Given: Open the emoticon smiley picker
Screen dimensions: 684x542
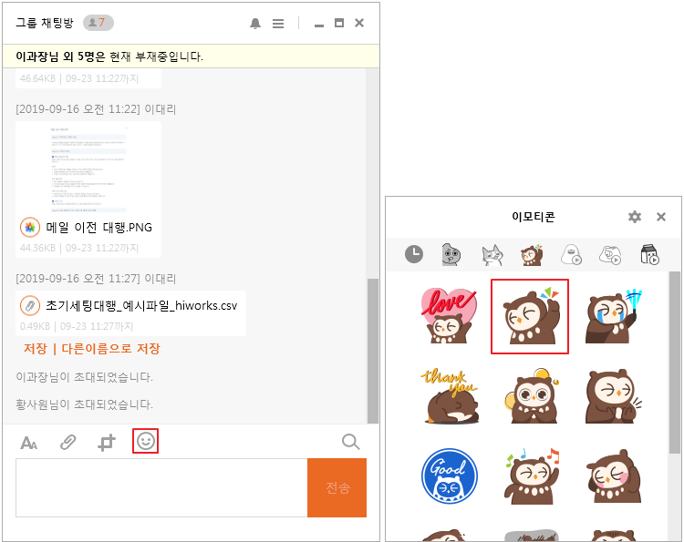Looking at the screenshot, I should click(145, 441).
